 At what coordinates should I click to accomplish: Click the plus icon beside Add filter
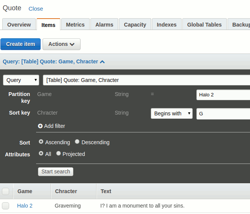coord(40,126)
